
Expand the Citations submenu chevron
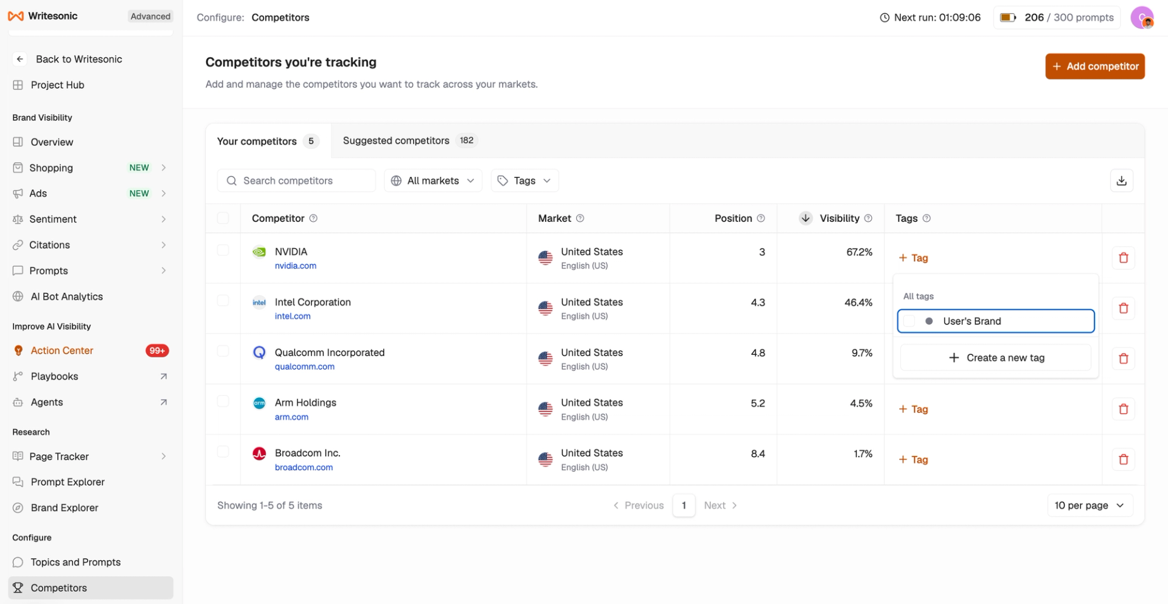pos(164,245)
